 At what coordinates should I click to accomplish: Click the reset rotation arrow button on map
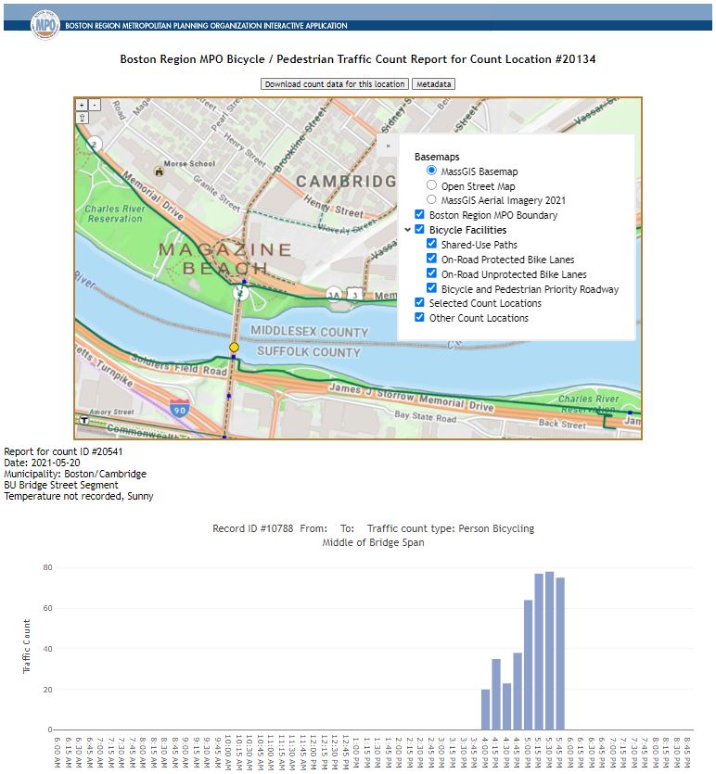click(82, 119)
